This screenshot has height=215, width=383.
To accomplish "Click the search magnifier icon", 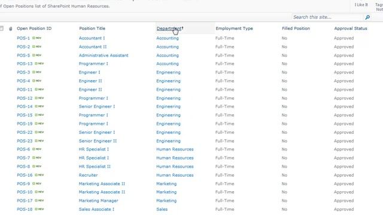I will 367,17.
